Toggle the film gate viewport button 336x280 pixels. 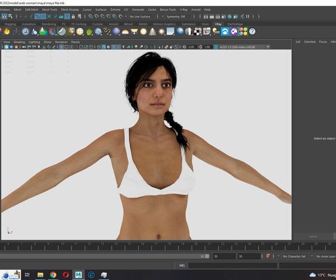click(67, 46)
